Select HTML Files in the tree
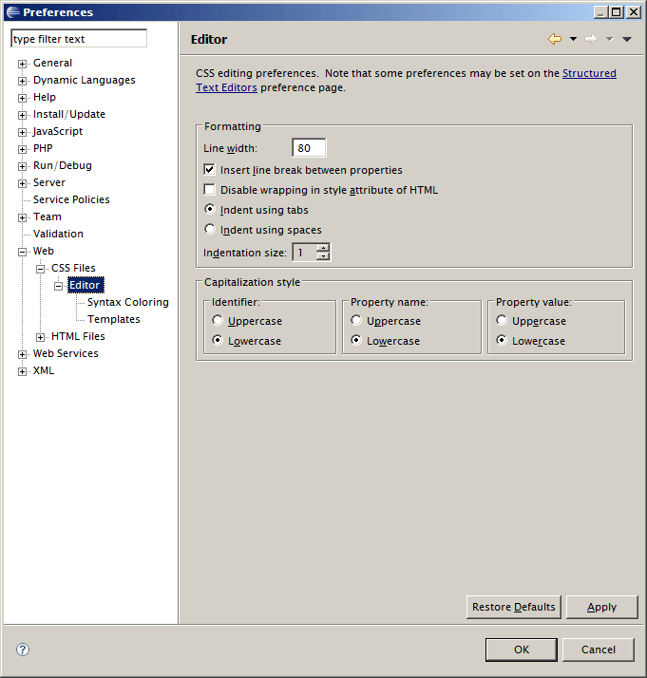647x678 pixels. (x=78, y=336)
